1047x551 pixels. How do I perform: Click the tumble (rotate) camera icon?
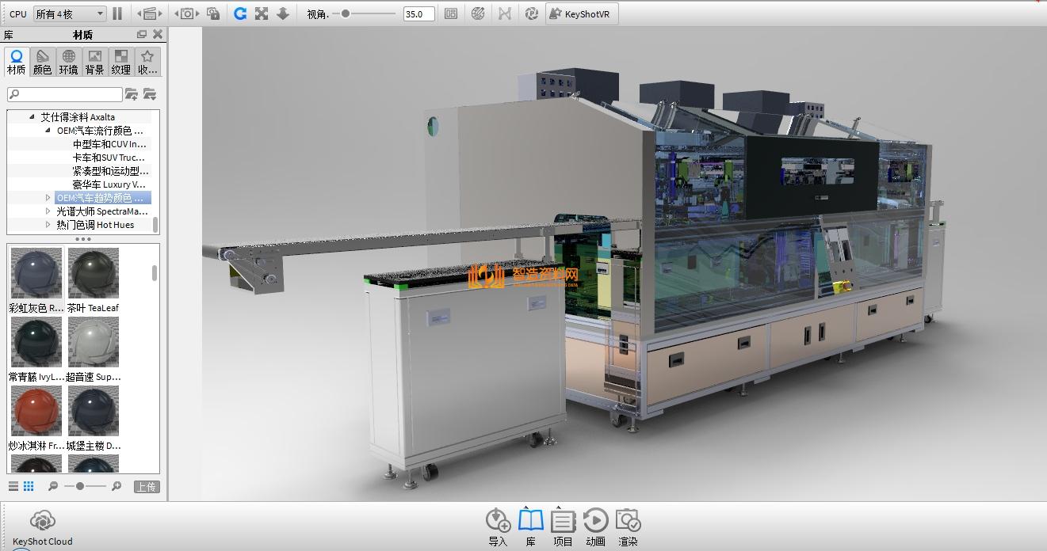240,13
